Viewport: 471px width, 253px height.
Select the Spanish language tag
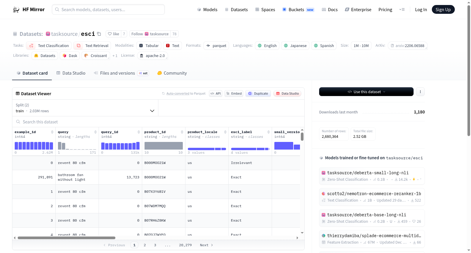coord(324,46)
